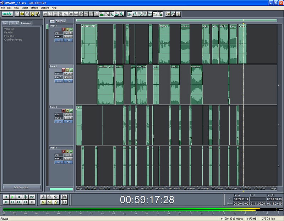
Task: Open the Effects menu
Action: [x=34, y=8]
